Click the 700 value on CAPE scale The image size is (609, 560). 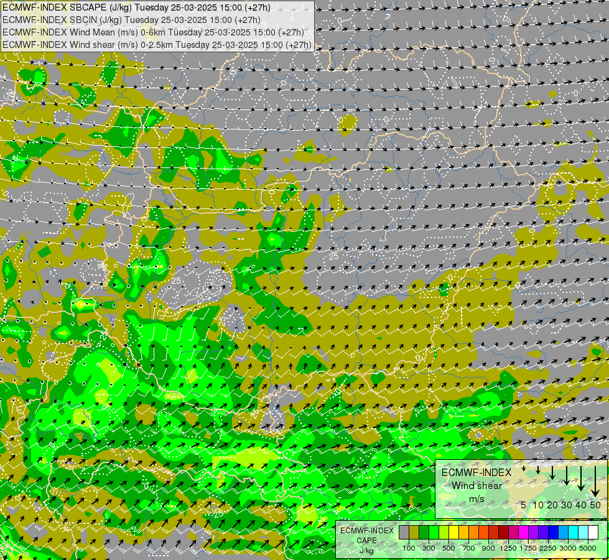pos(469,548)
